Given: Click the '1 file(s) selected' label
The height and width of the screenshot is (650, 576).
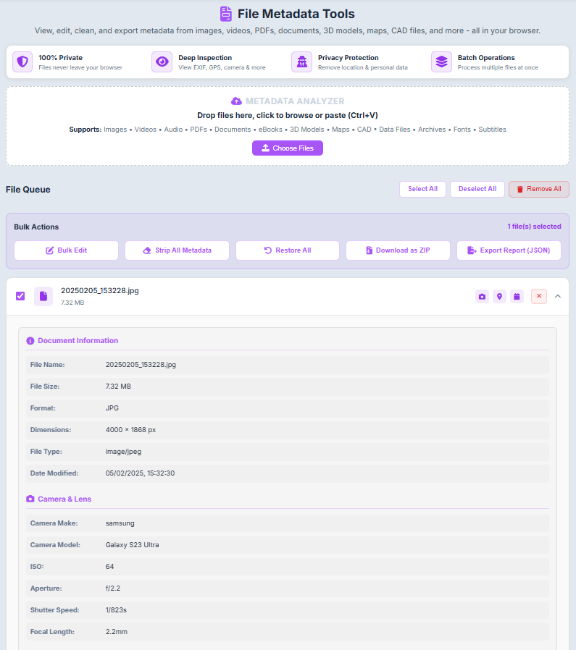Looking at the screenshot, I should click(534, 227).
